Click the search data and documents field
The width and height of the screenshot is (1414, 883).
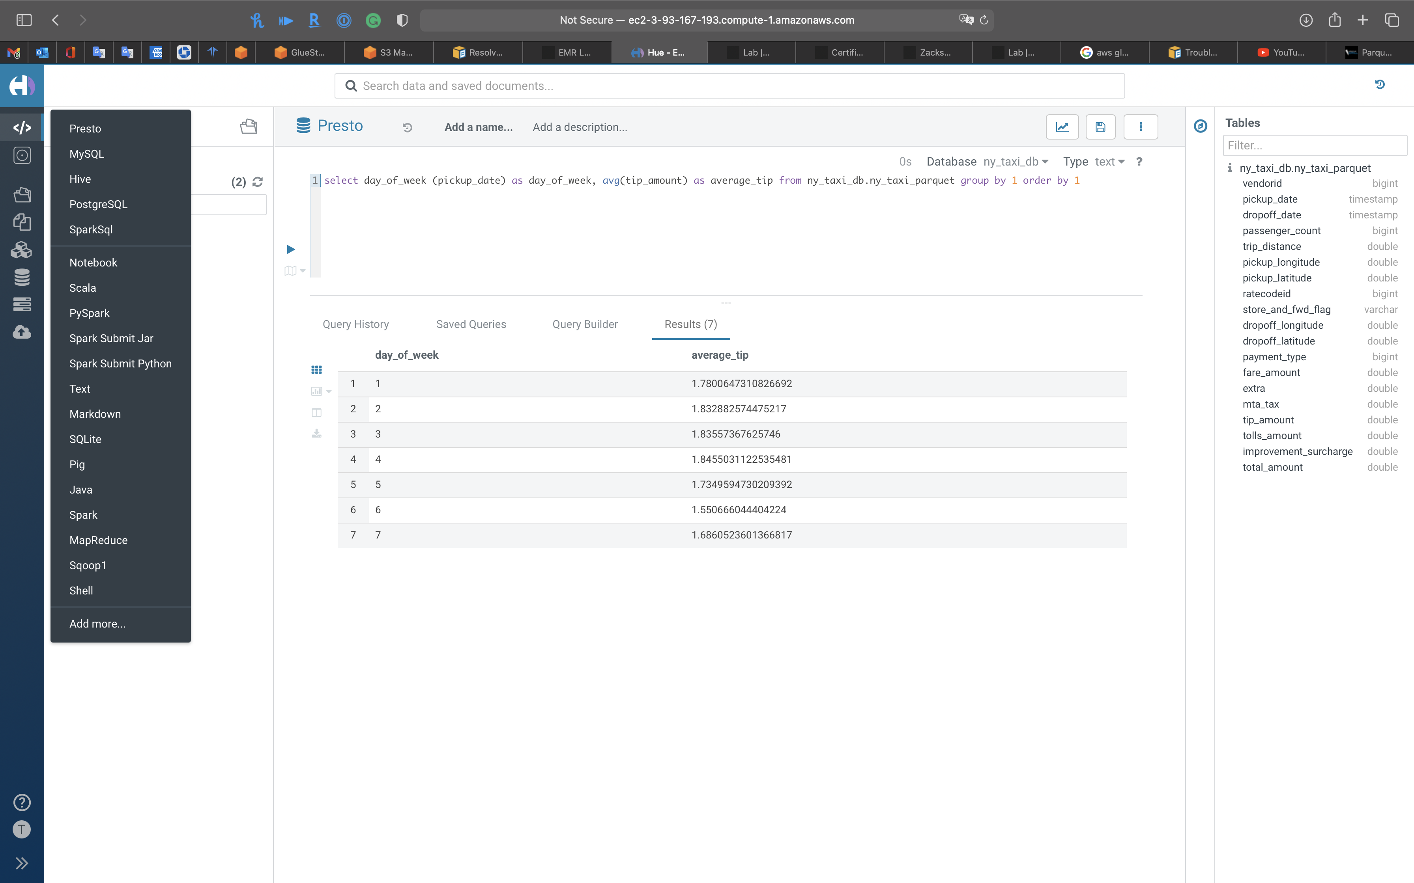click(729, 86)
